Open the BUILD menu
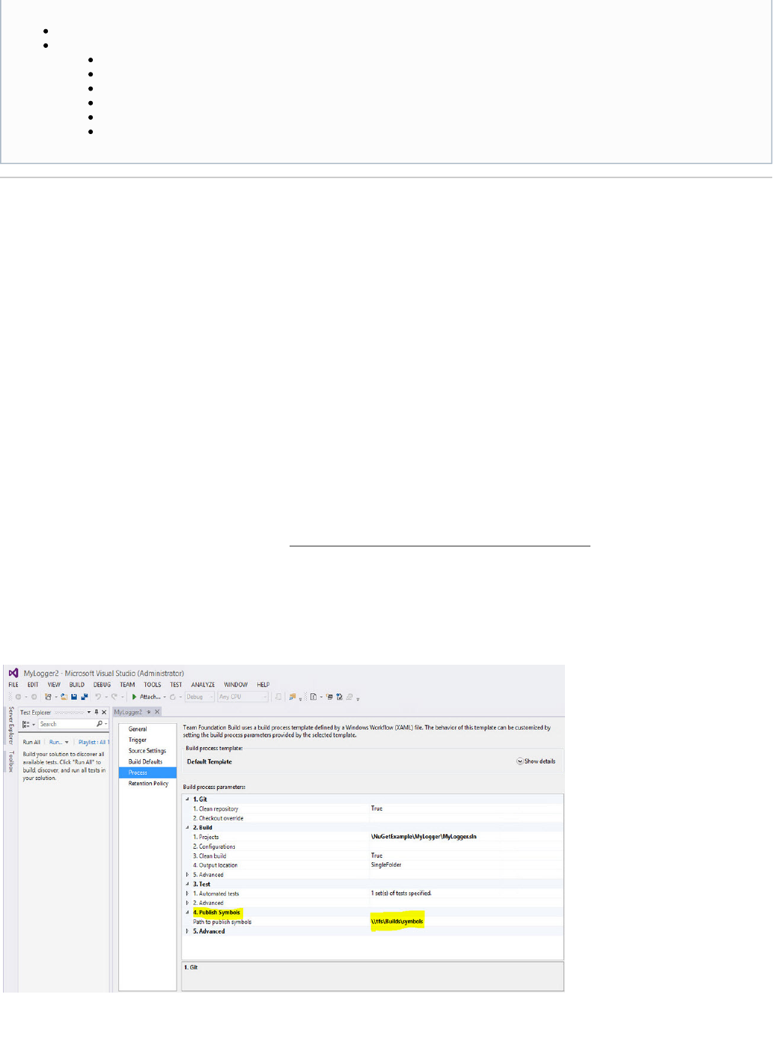The height and width of the screenshot is (1042, 773). [77, 684]
